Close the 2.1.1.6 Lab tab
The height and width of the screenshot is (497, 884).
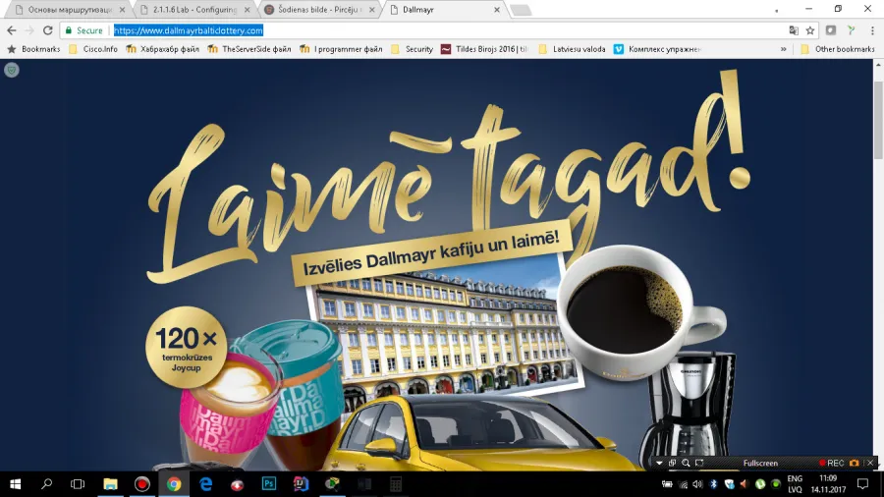247,10
